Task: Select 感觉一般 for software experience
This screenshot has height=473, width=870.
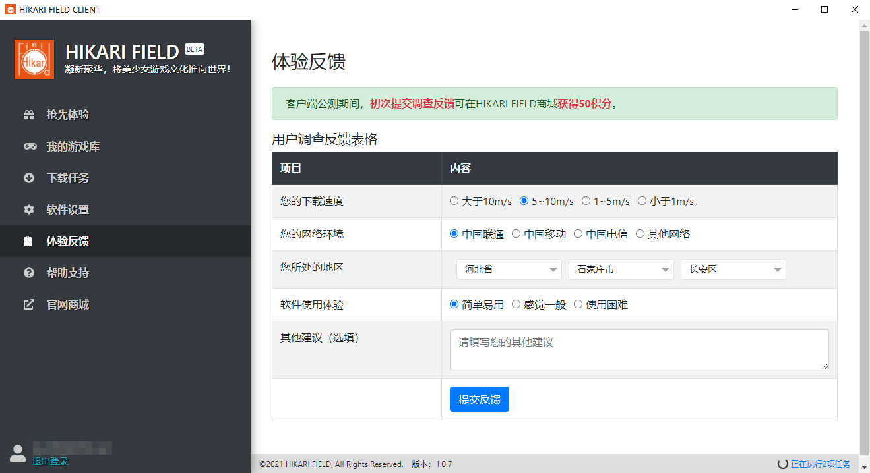Action: 516,304
